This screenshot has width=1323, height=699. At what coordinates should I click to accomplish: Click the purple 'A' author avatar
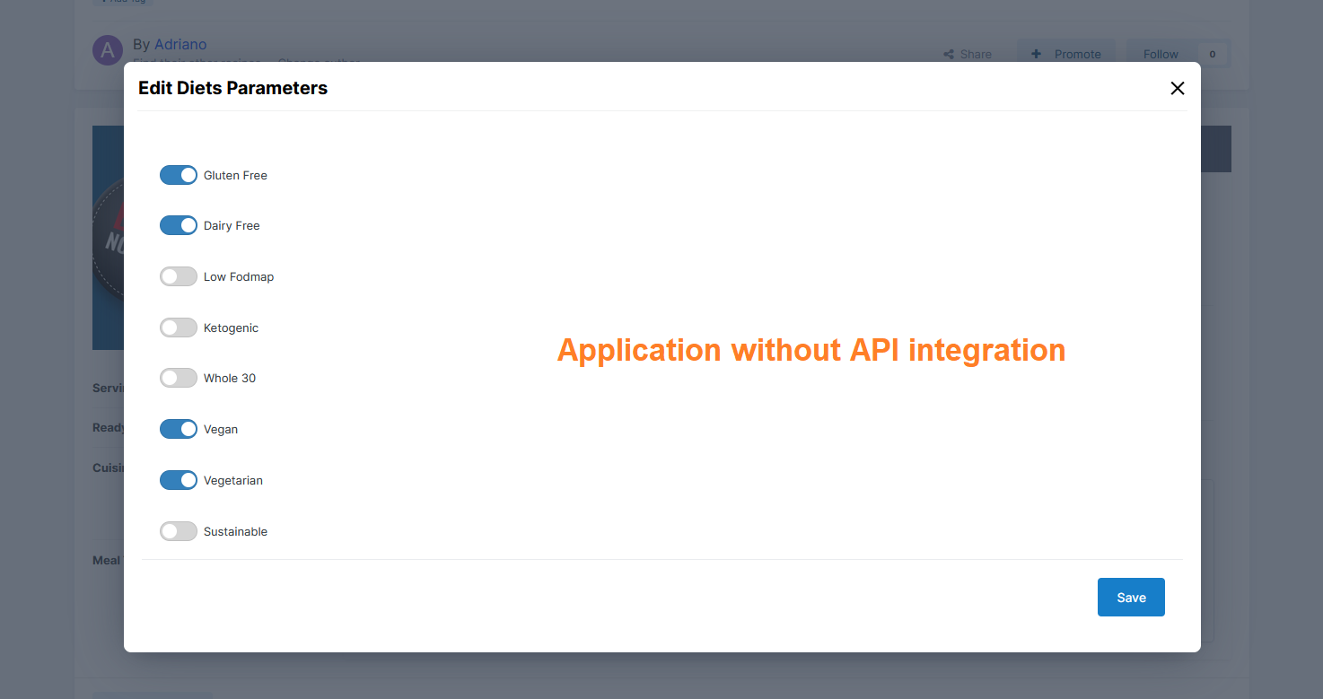[x=108, y=50]
